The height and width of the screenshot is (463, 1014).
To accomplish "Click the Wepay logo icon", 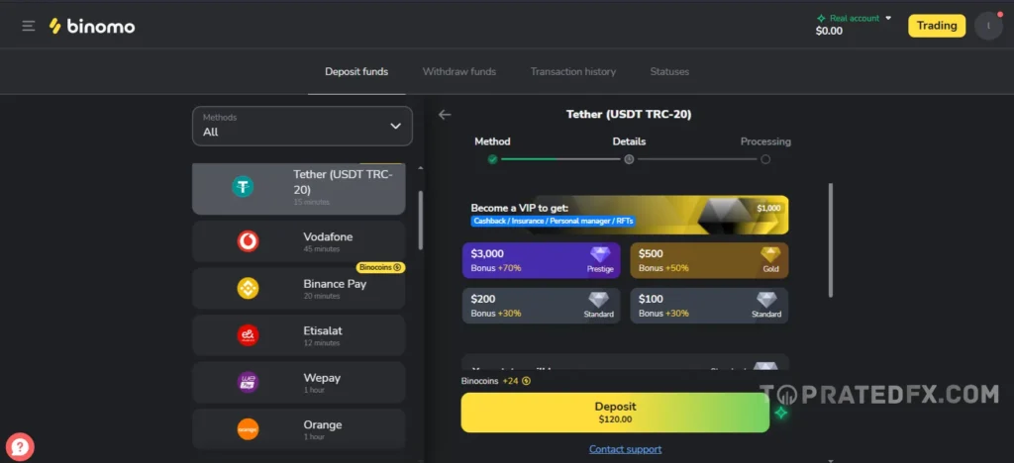I will click(248, 382).
